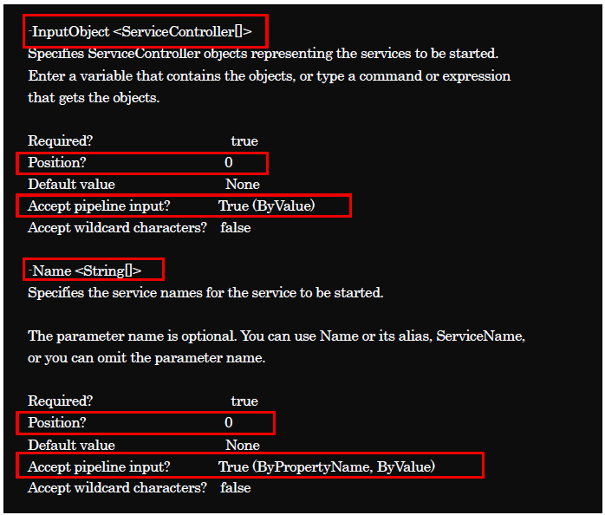Select the second Position? 0 line
605x515 pixels.
click(130, 423)
